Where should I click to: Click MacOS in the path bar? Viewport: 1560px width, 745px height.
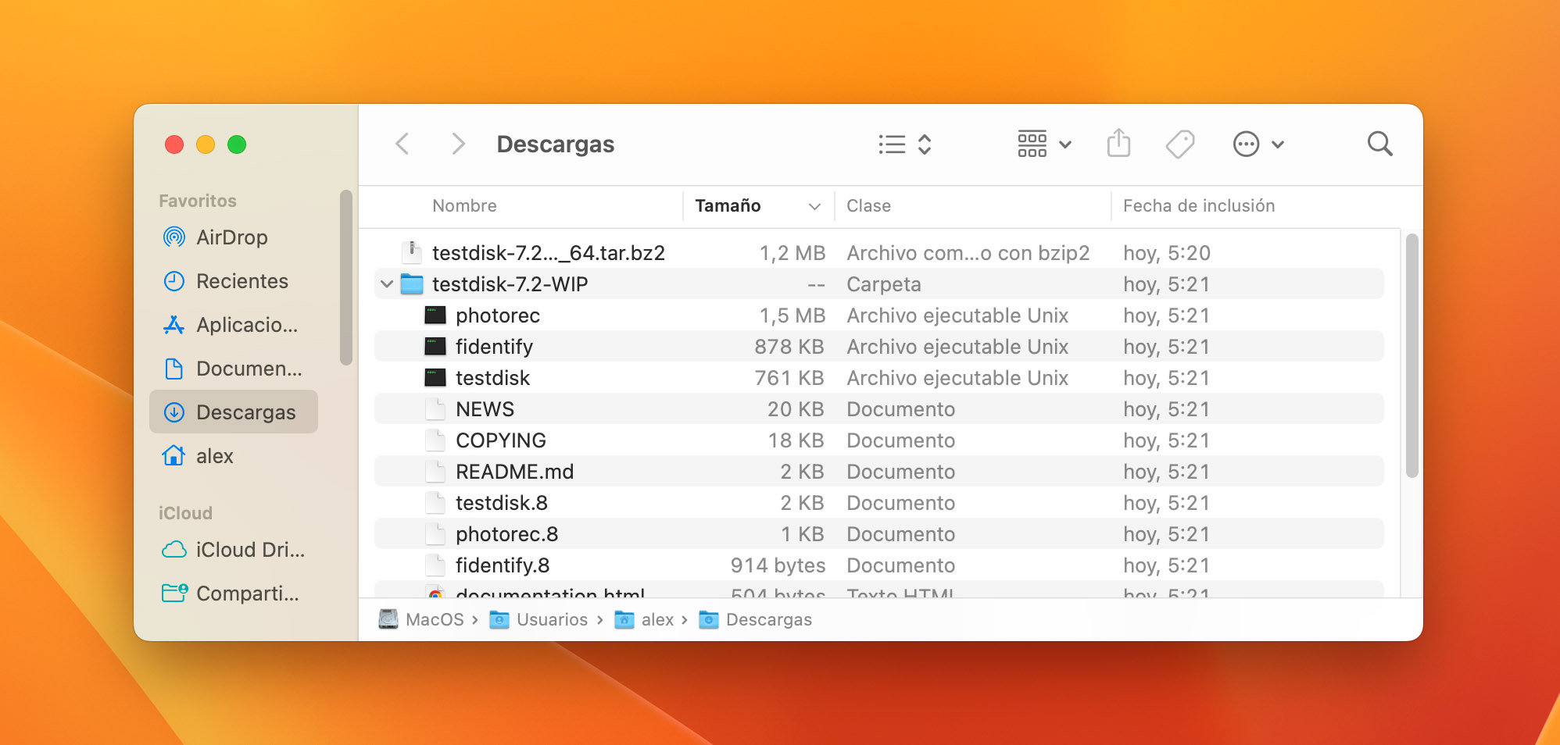422,619
